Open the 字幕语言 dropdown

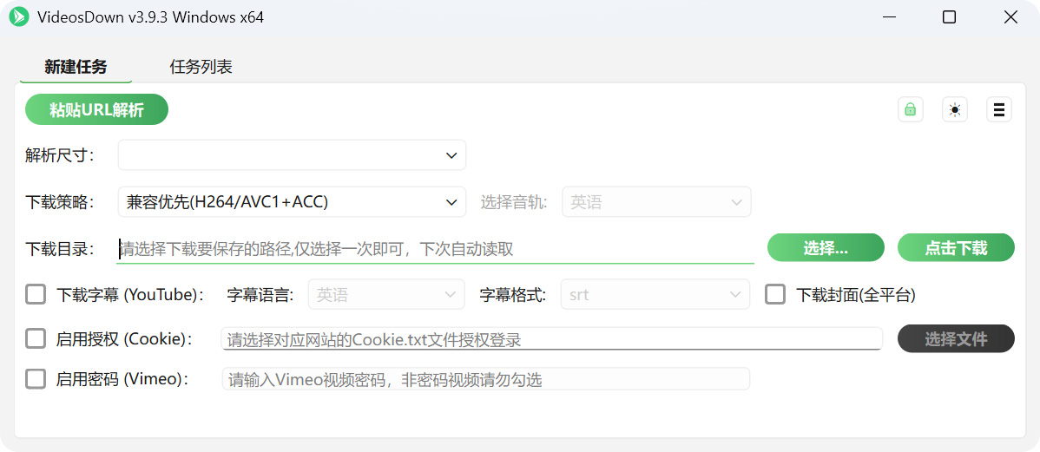386,295
